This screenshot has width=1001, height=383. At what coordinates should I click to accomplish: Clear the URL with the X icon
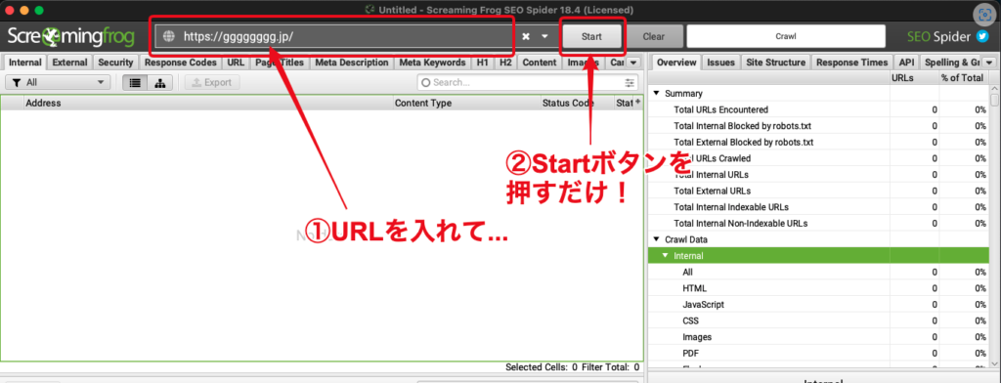click(526, 36)
